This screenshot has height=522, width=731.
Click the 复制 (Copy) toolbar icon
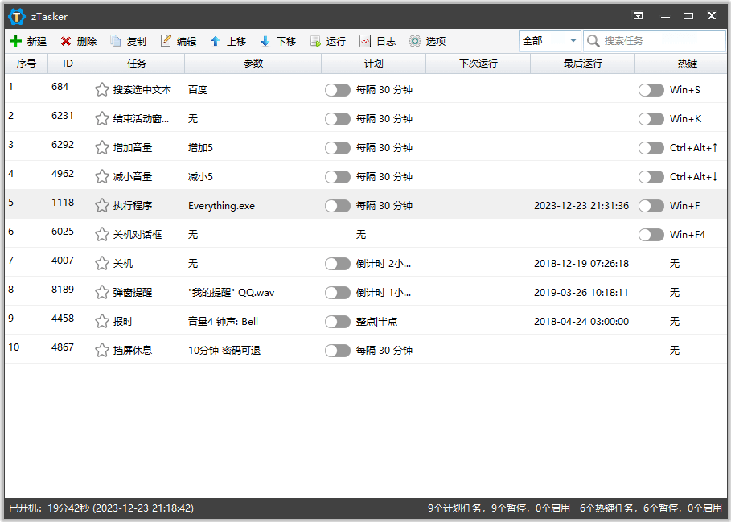(x=116, y=41)
